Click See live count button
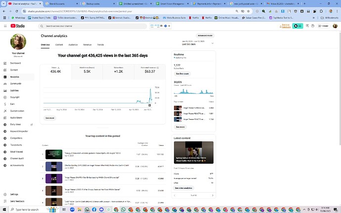The width and height of the screenshot is (341, 213). coord(182,74)
